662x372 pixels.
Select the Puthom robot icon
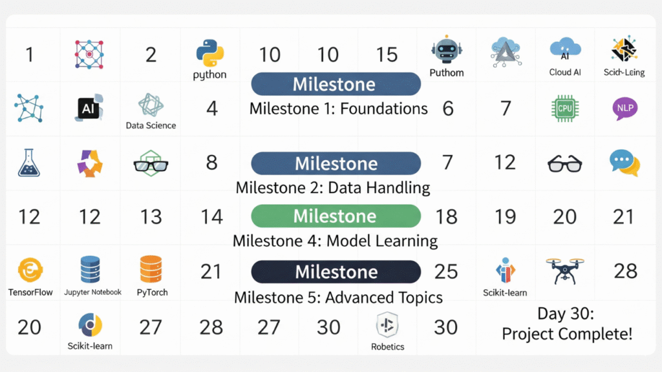click(x=447, y=50)
